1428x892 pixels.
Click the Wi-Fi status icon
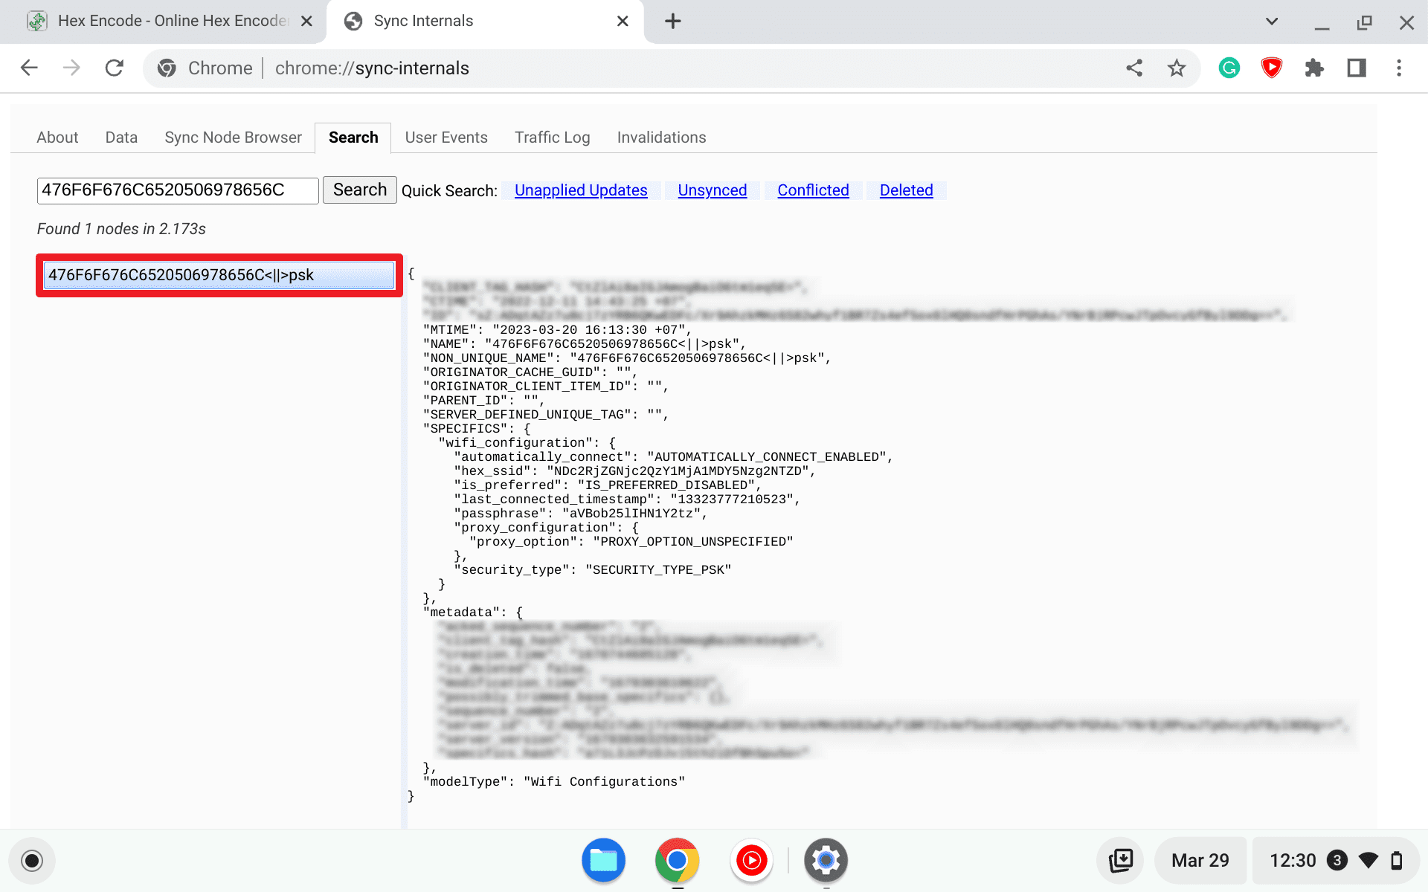[1368, 861]
